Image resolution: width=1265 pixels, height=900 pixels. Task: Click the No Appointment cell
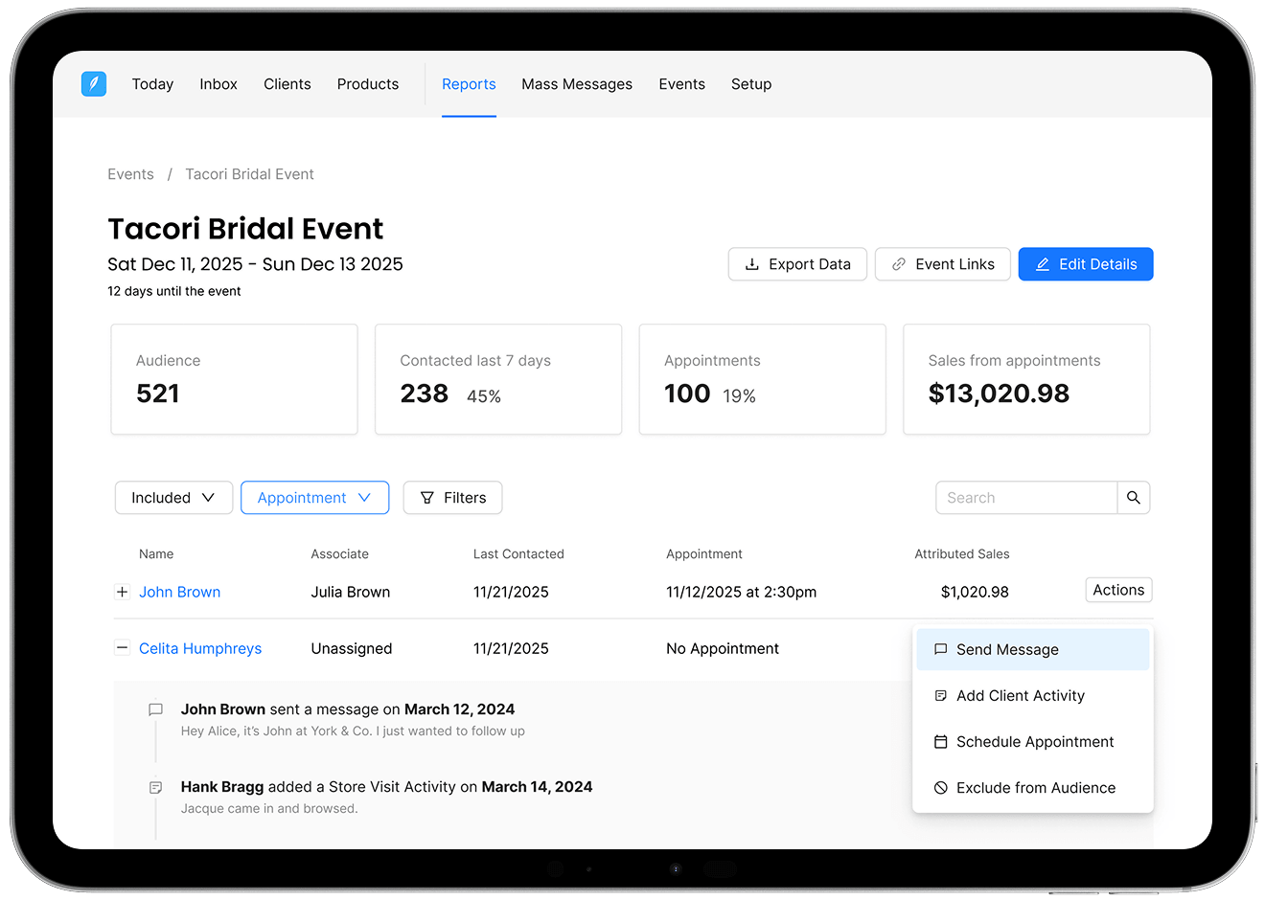[723, 648]
